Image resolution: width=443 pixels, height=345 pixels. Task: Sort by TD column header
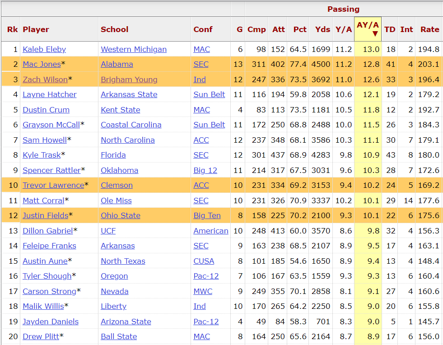[390, 29]
